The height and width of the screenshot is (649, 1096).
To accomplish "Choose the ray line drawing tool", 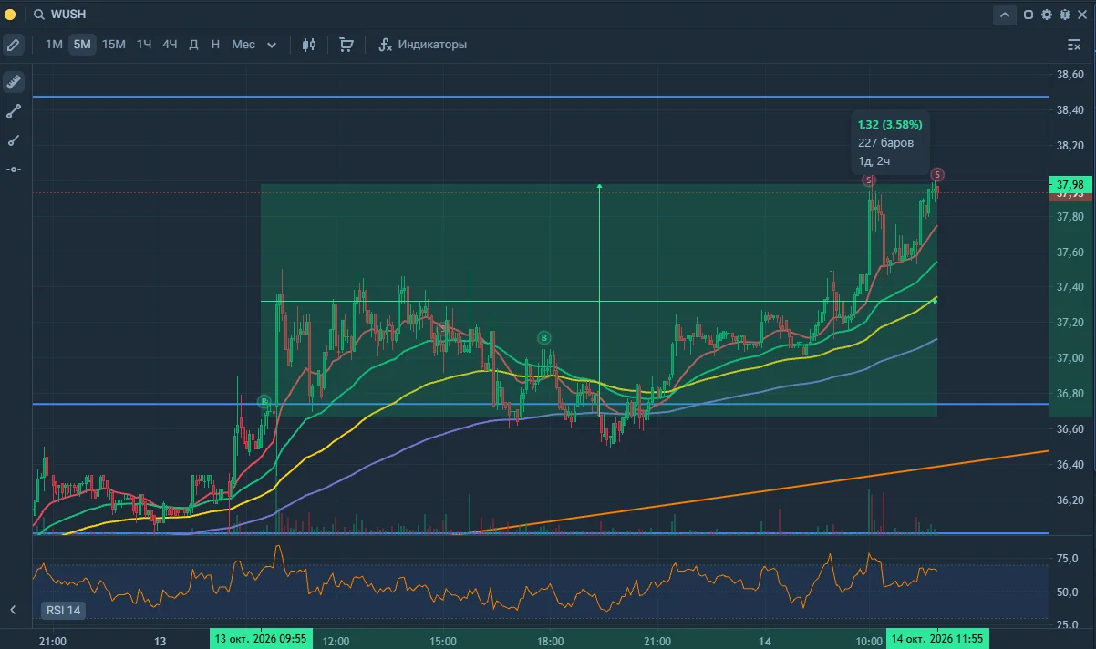I will pyautogui.click(x=13, y=140).
